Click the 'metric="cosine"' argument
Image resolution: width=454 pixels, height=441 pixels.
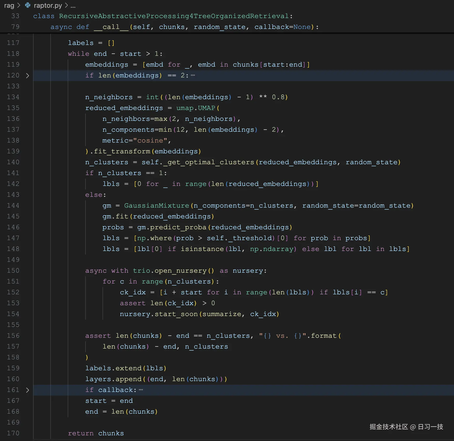(135, 140)
